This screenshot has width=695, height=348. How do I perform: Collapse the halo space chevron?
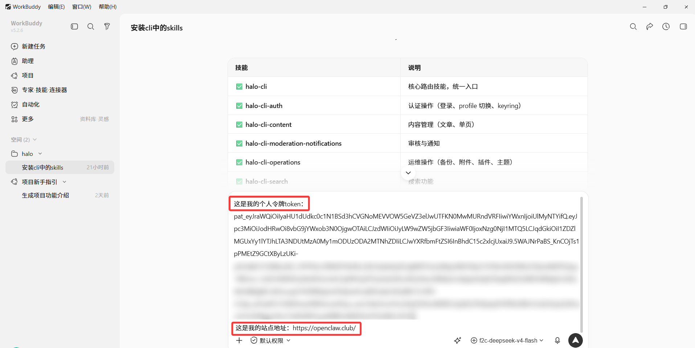click(40, 154)
